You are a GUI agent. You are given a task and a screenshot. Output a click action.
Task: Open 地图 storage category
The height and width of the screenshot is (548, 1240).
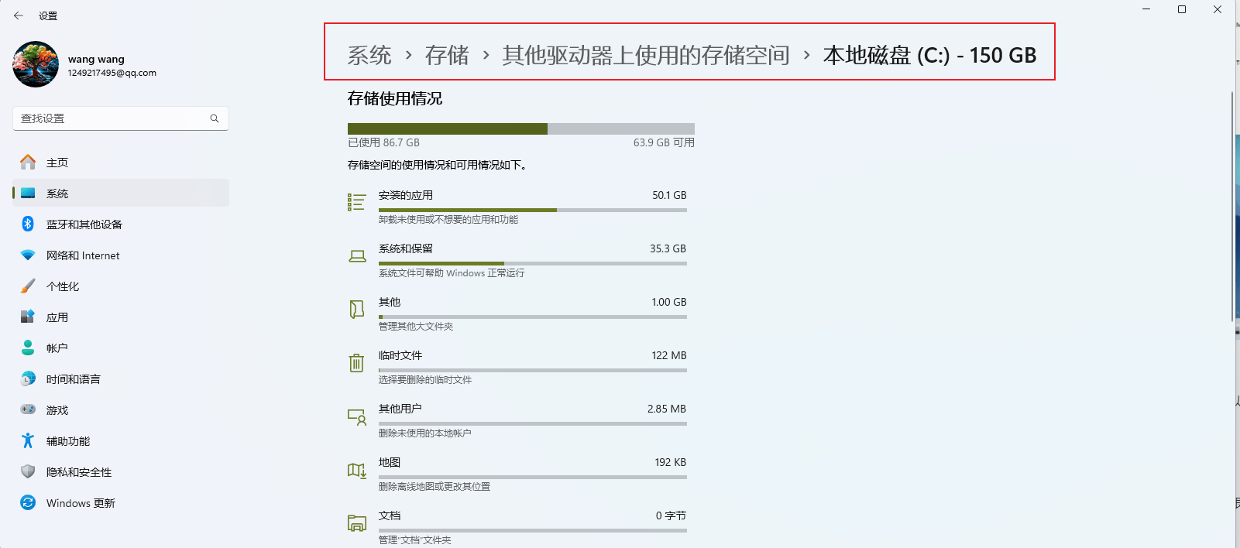coord(517,473)
